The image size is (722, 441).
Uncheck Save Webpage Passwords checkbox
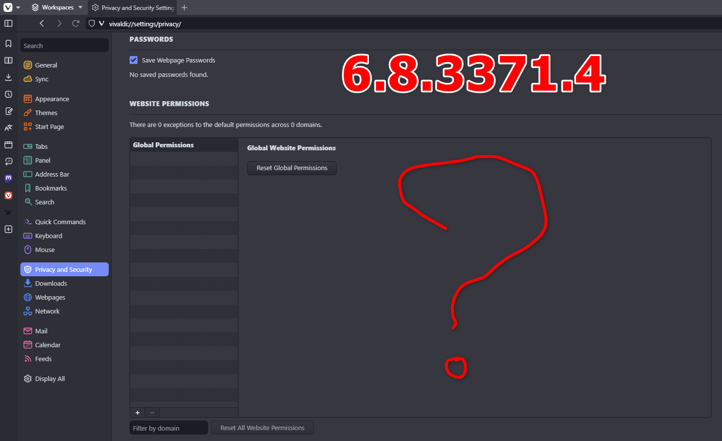[134, 60]
